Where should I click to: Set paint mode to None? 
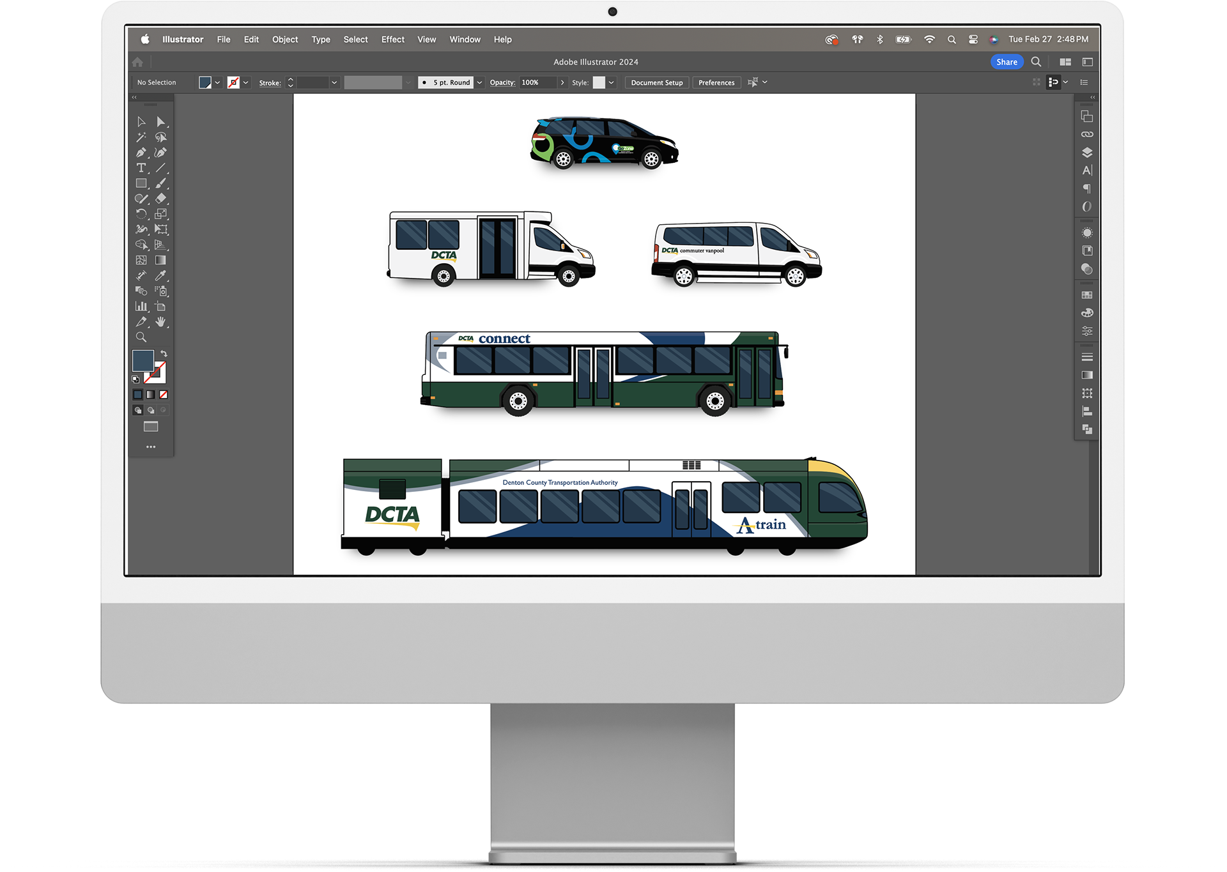[x=163, y=395]
